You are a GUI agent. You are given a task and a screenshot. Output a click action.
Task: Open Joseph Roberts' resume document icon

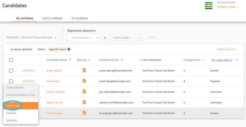84,91
